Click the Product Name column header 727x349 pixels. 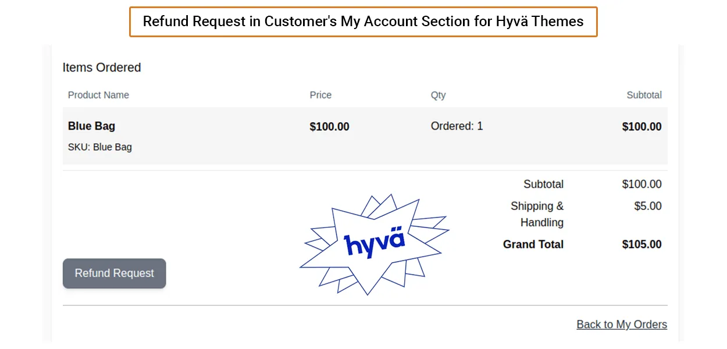pos(98,95)
